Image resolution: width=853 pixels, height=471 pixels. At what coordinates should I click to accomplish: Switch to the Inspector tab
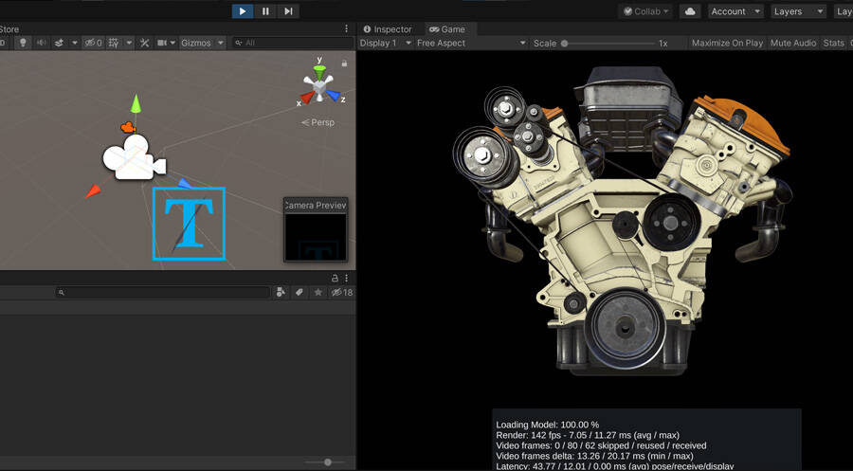[x=388, y=29]
